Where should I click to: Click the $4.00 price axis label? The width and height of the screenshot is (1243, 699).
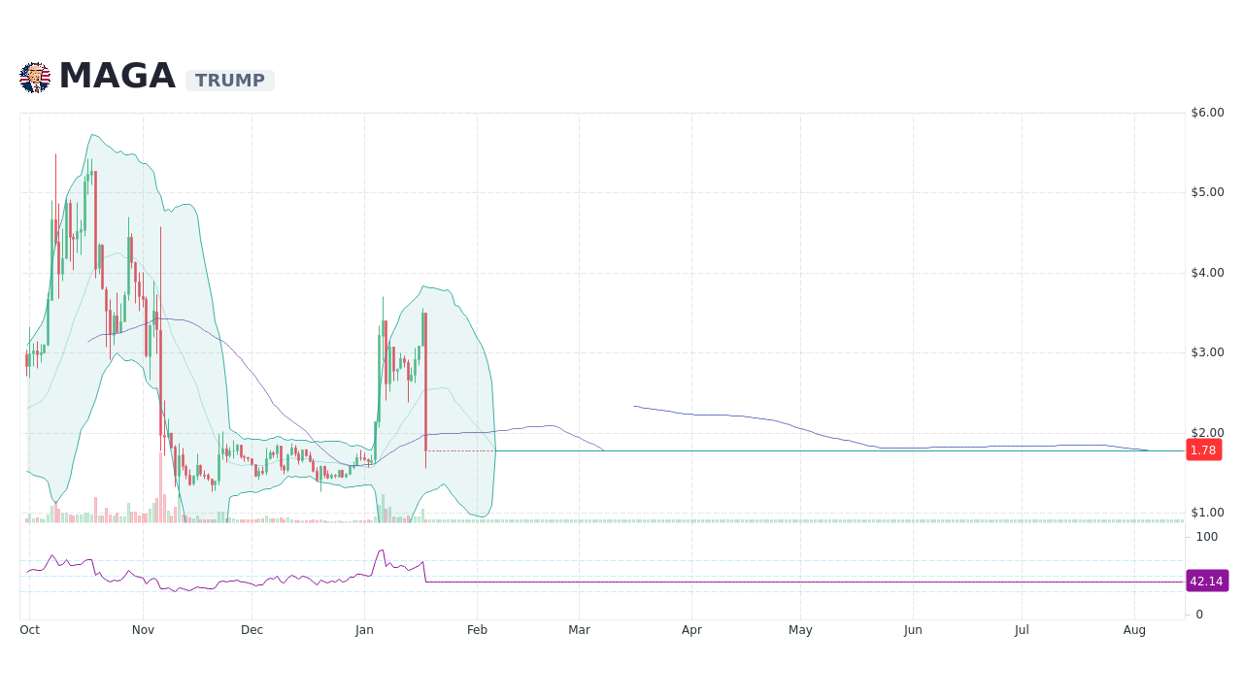coord(1205,272)
